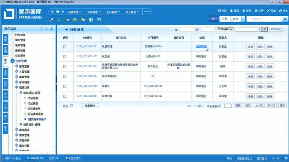The image size is (289, 162).
Task: Open 界面 interface customization
Action: 271,11
